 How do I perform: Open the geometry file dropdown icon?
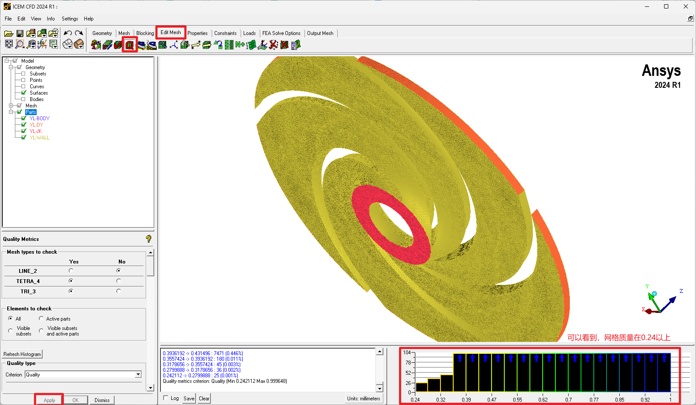click(31, 33)
